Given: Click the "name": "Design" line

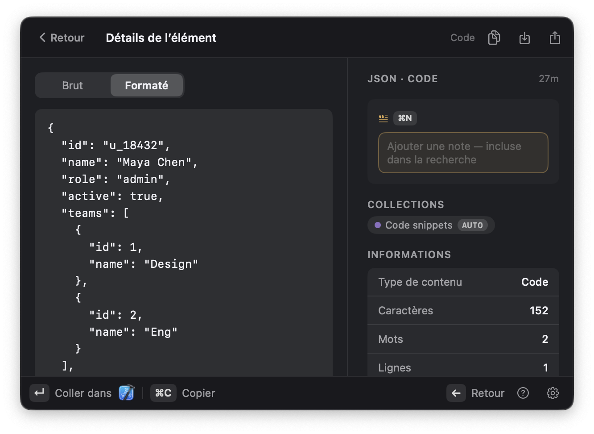Looking at the screenshot, I should pos(144,264).
